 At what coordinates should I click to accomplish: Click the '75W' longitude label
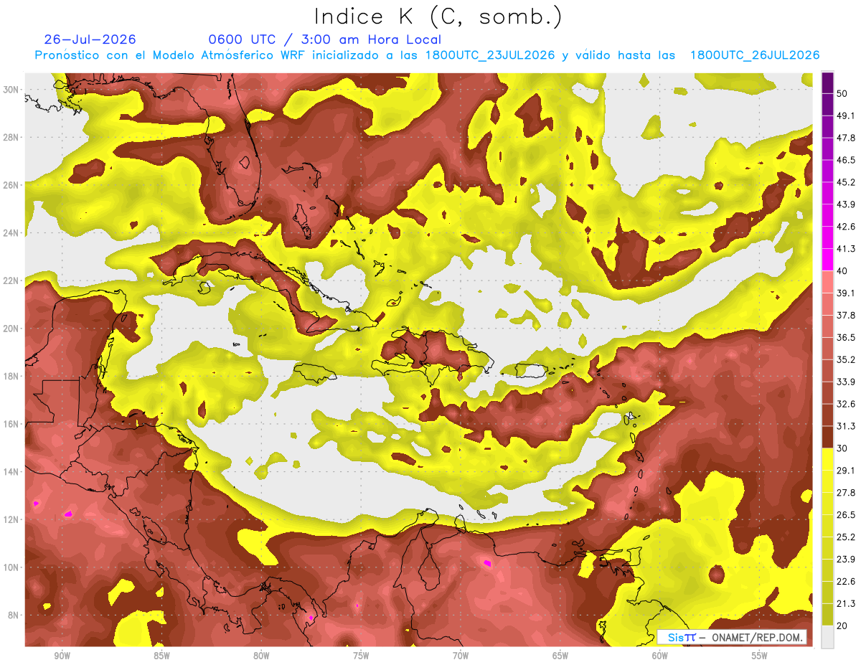pyautogui.click(x=361, y=656)
